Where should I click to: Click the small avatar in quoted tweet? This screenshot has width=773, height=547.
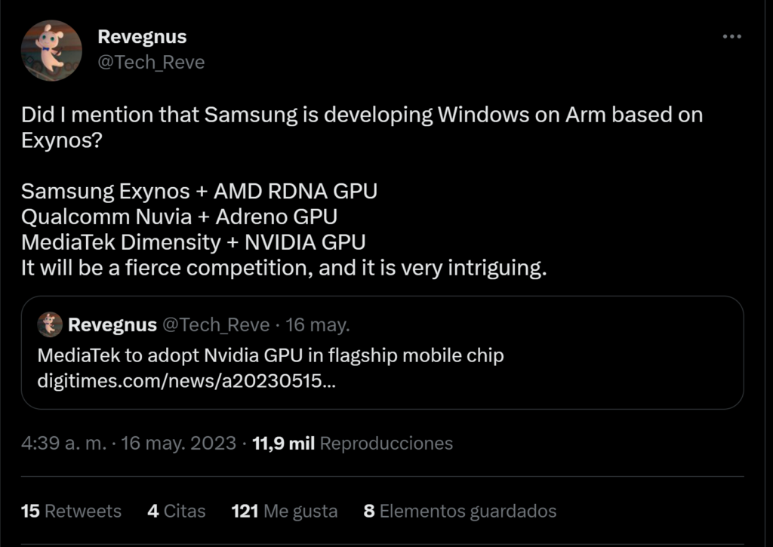[x=51, y=324]
